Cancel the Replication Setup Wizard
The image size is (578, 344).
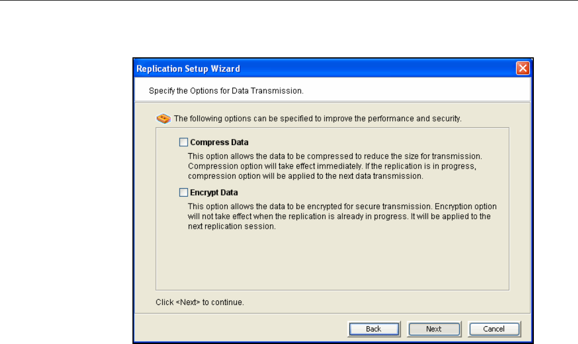click(x=494, y=329)
